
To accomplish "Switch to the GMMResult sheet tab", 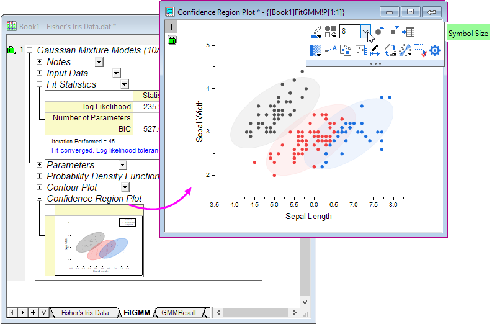I will coord(179,313).
